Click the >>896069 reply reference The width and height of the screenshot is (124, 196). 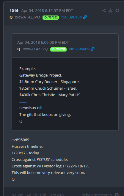[21, 140]
